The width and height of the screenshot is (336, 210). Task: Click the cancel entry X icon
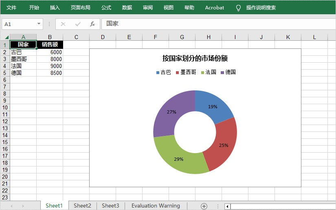(x=63, y=24)
